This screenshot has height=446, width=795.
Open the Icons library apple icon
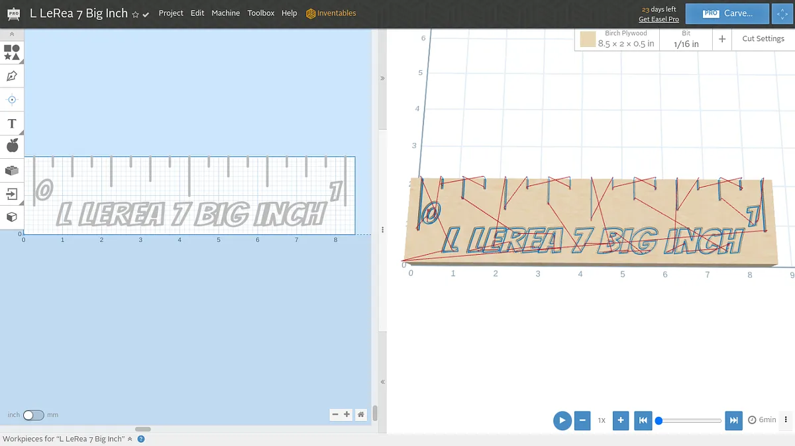12,146
